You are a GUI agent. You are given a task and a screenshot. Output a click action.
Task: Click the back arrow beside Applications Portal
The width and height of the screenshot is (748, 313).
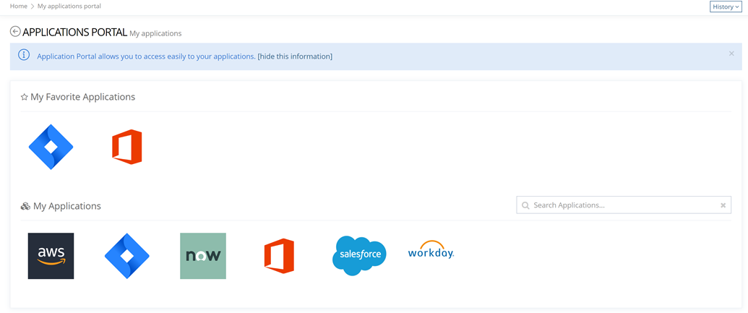coord(15,32)
